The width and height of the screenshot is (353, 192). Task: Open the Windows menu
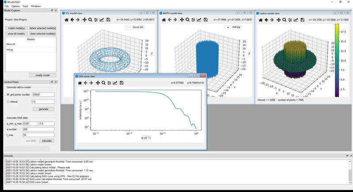pos(36,6)
